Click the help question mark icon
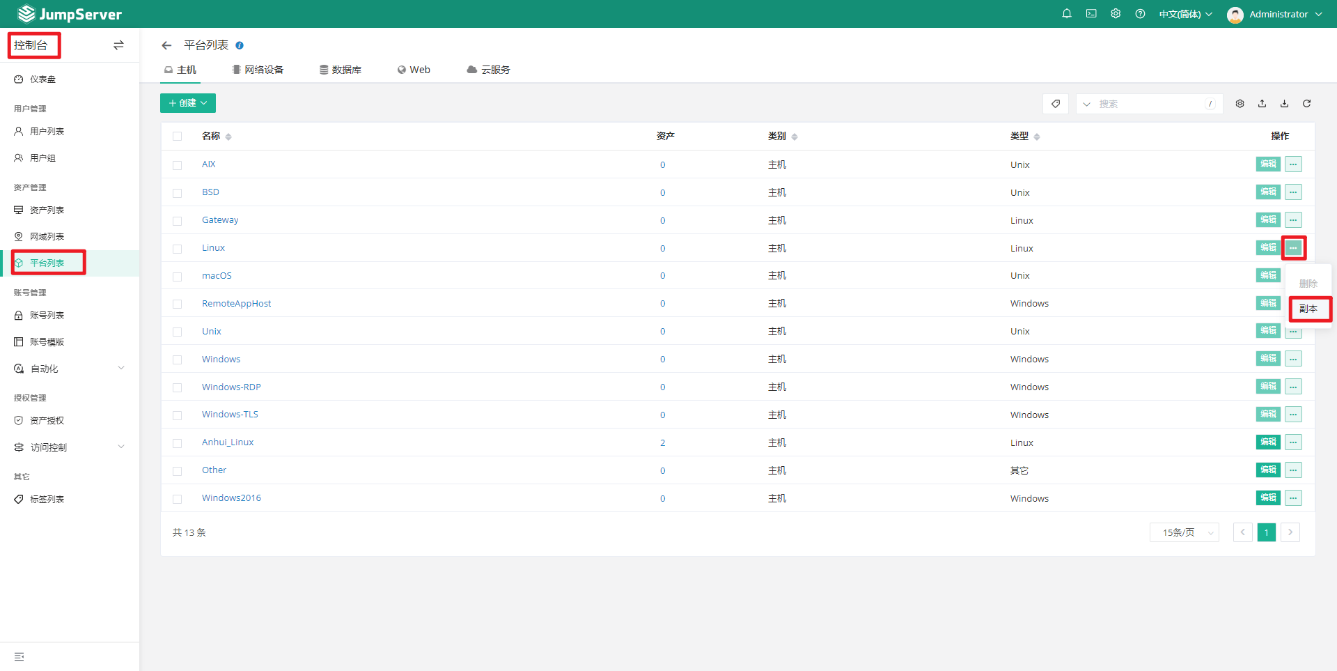This screenshot has height=671, width=1337. [1139, 14]
